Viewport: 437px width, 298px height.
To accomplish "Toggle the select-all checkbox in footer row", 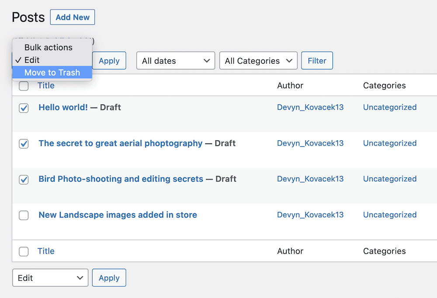I will coord(24,251).
